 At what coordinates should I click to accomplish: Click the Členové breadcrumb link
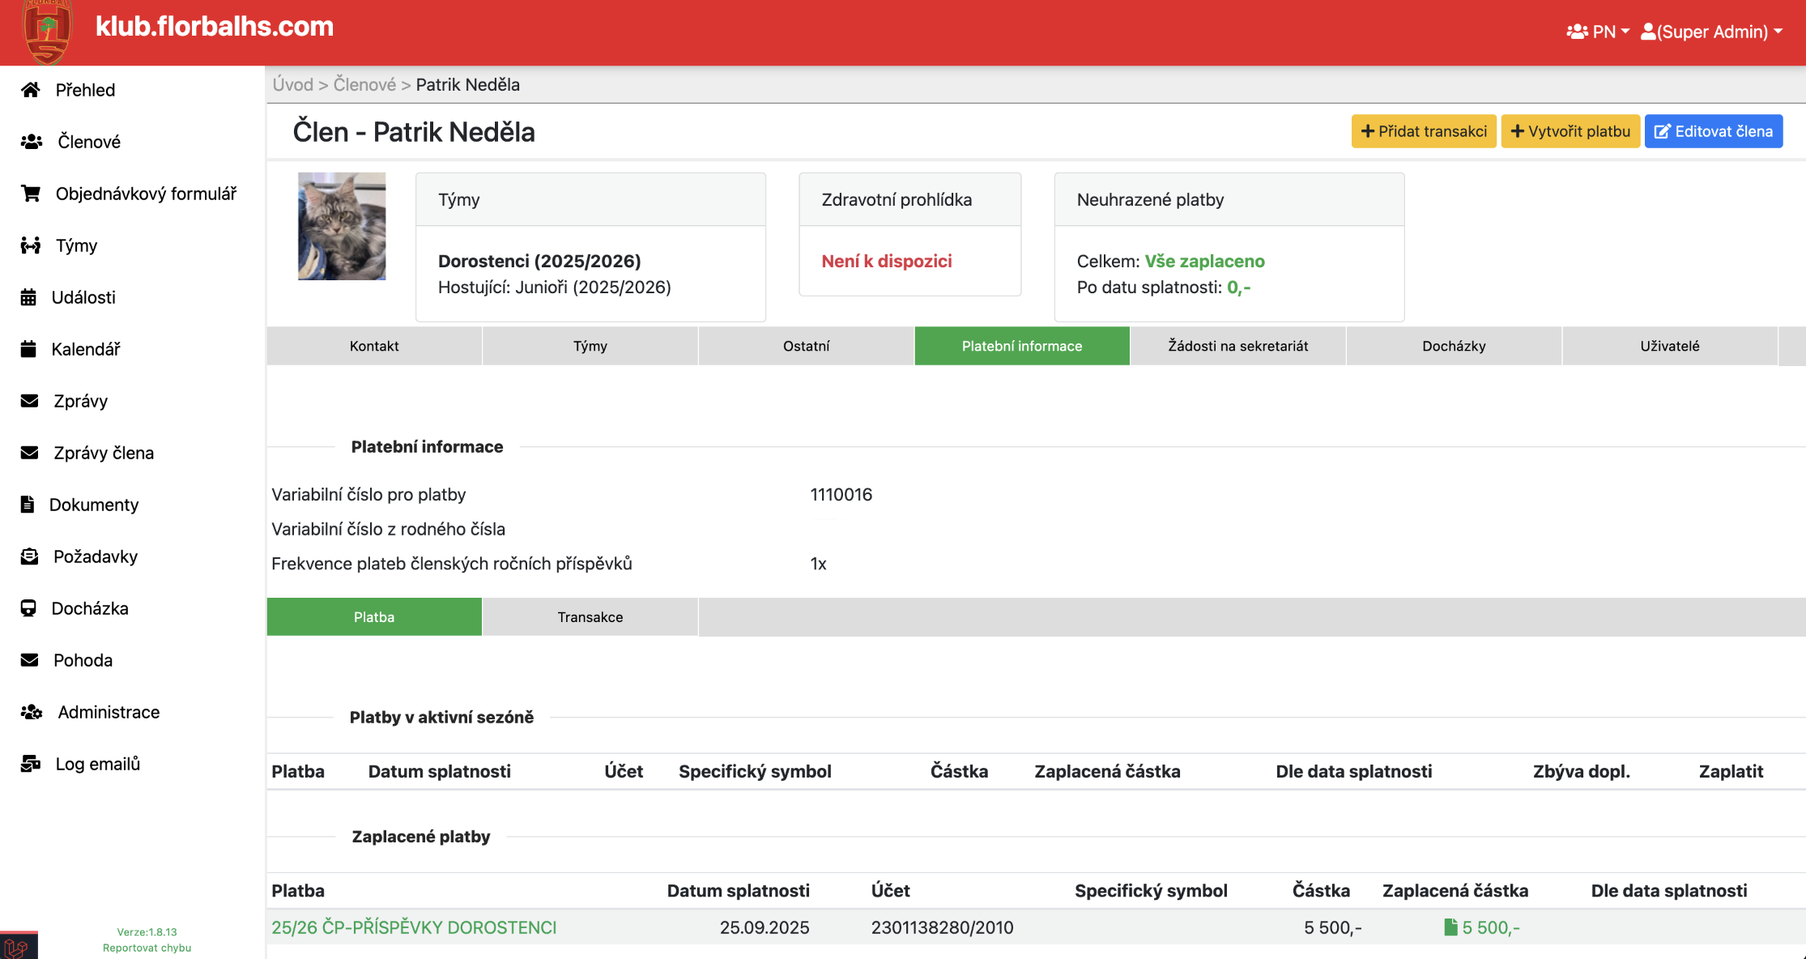[x=364, y=85]
